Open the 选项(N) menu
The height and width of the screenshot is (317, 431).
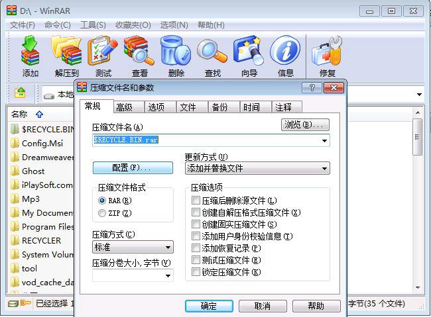pyautogui.click(x=174, y=25)
